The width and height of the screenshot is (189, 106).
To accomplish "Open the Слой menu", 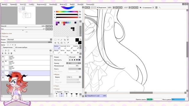I will pos(31,4).
